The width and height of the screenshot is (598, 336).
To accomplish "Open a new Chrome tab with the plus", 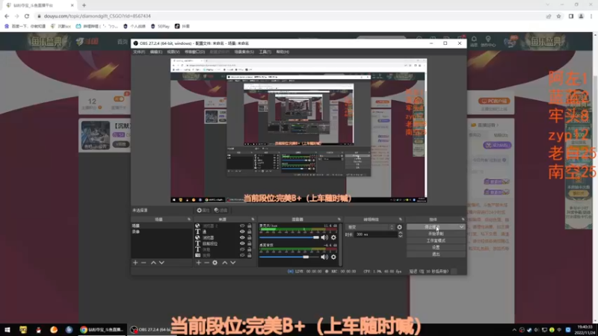I will [x=84, y=5].
